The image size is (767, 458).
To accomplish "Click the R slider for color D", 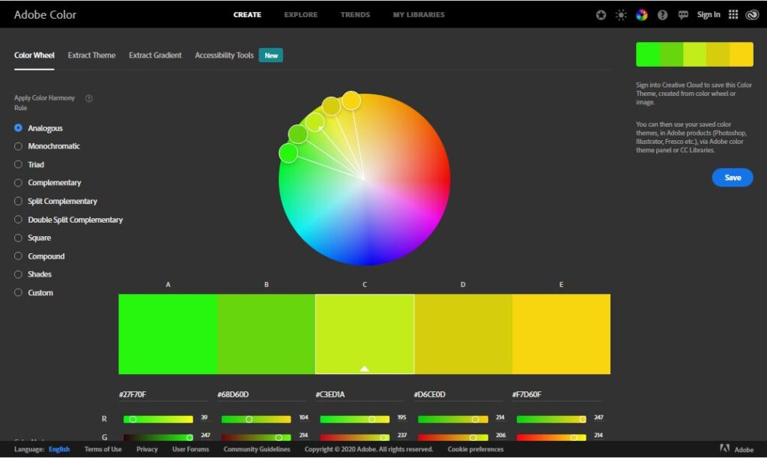I will (x=453, y=419).
